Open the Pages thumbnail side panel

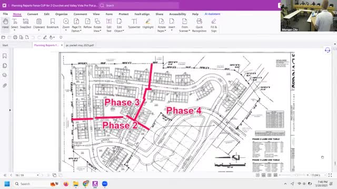pyautogui.click(x=5, y=66)
